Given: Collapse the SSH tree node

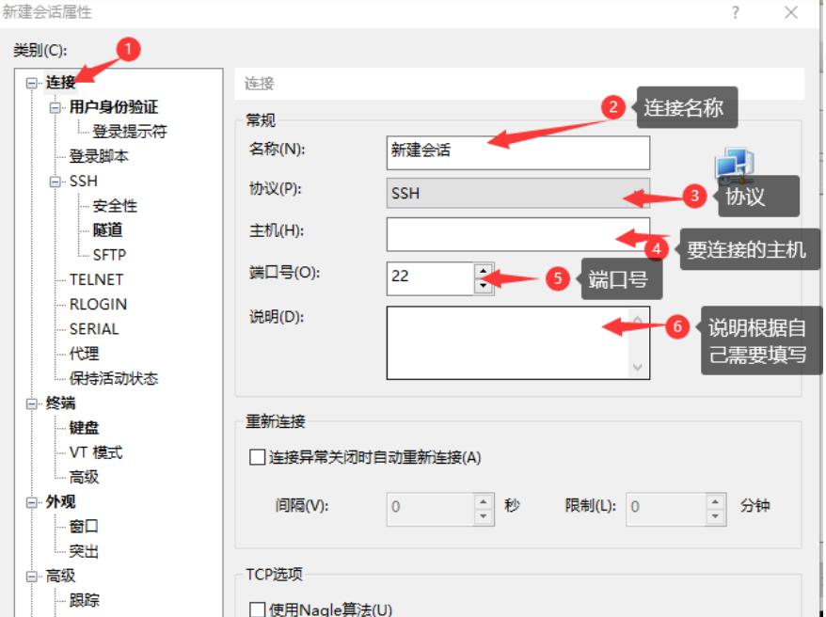Looking at the screenshot, I should click(55, 182).
